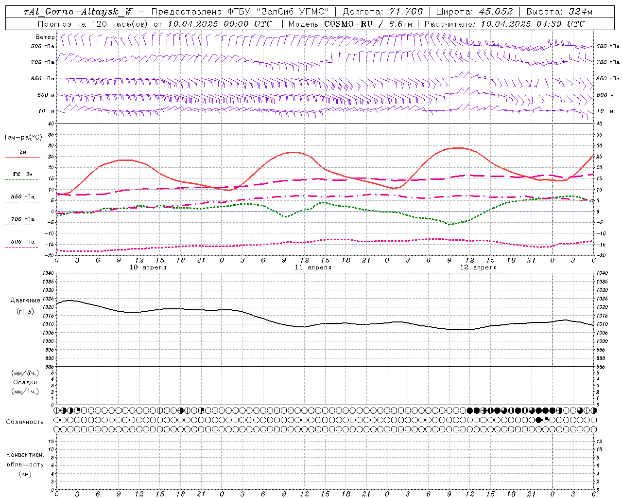Select the Td 2м dew point legend entry

[22, 174]
